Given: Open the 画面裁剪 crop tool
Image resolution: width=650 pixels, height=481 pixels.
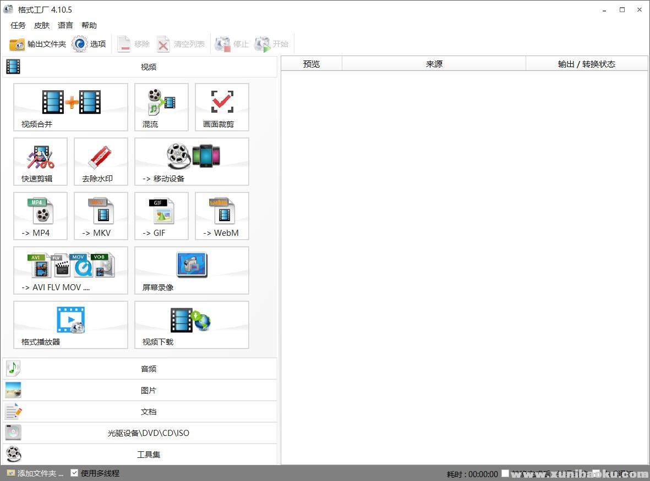Looking at the screenshot, I should tap(222, 107).
